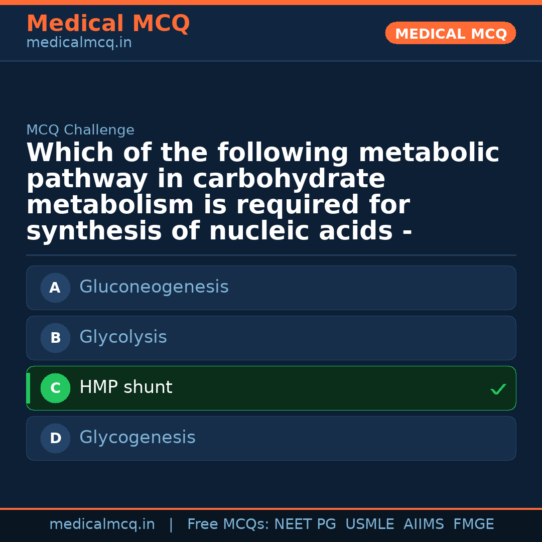This screenshot has height=542, width=542.
Task: Click the B option circle icon
Action: coord(55,338)
